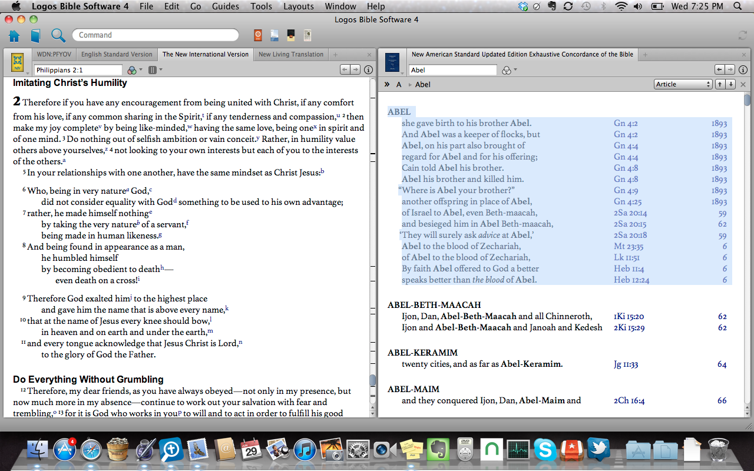This screenshot has width=754, height=471.
Task: Close the locator bar in concordance panel
Action: click(743, 84)
